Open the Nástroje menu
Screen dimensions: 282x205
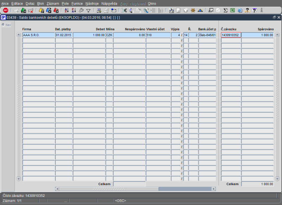pos(92,4)
